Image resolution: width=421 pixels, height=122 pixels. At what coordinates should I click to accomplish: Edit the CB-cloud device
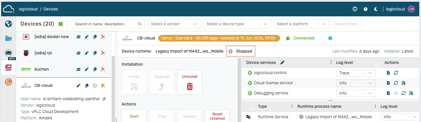(78, 86)
